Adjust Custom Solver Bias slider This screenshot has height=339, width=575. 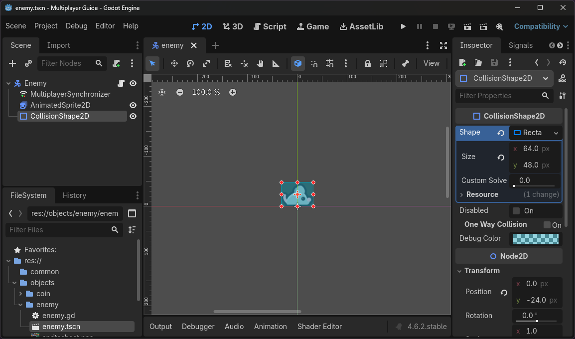pyautogui.click(x=535, y=181)
